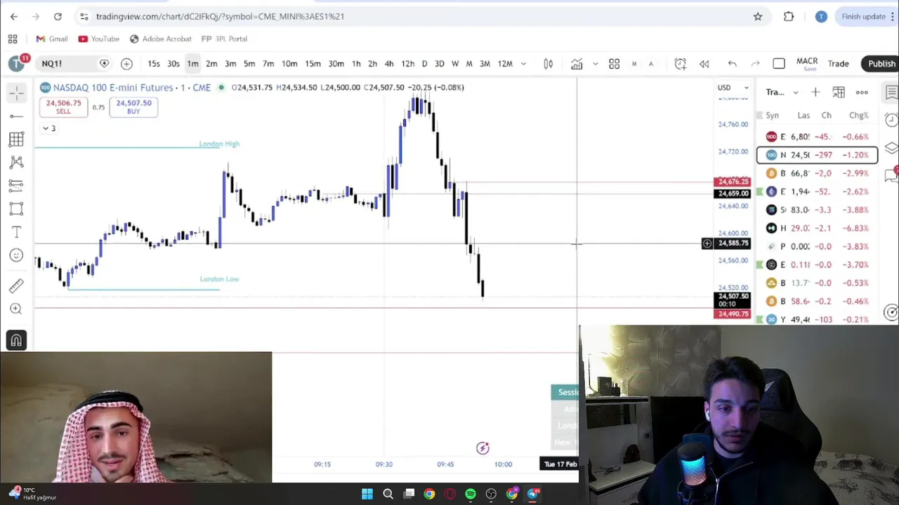Select the crosshair cursor tool
The image size is (899, 505).
pos(16,93)
